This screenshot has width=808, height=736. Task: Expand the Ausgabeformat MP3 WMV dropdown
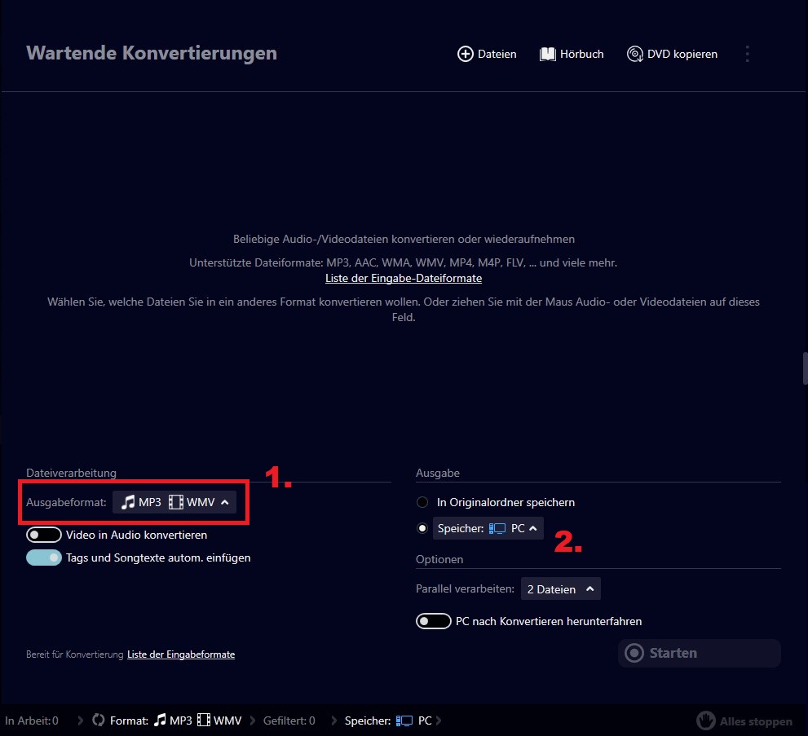pyautogui.click(x=174, y=502)
